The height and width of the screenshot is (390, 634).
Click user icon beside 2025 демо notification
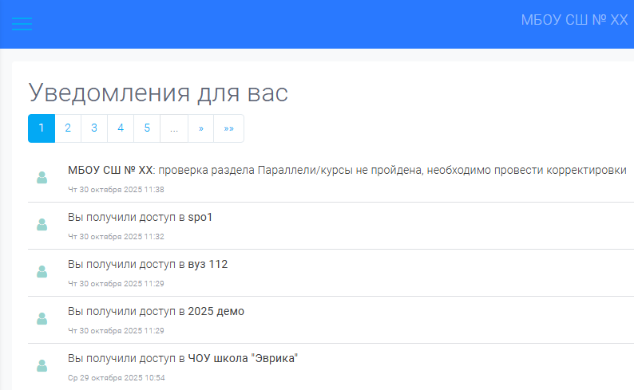pyautogui.click(x=42, y=319)
